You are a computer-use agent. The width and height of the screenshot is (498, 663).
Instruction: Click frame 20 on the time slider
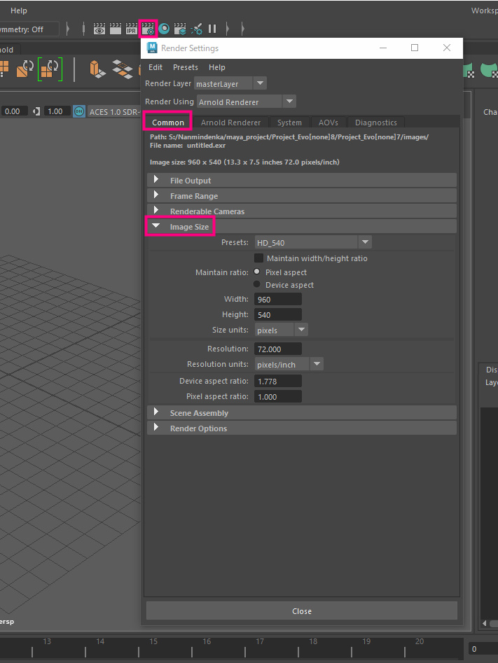(420, 641)
